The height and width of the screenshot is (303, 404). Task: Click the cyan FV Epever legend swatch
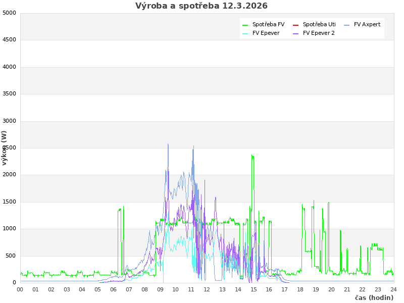coord(245,33)
